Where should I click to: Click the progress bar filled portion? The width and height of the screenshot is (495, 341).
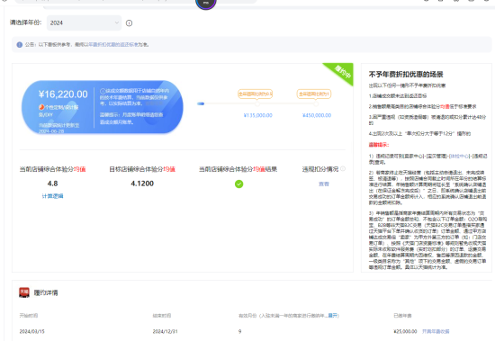tap(201, 103)
